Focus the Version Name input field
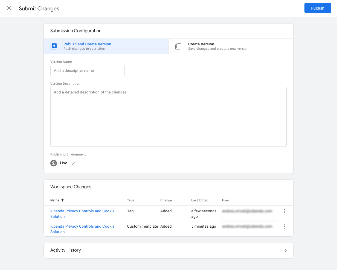The image size is (337, 270). (x=87, y=71)
